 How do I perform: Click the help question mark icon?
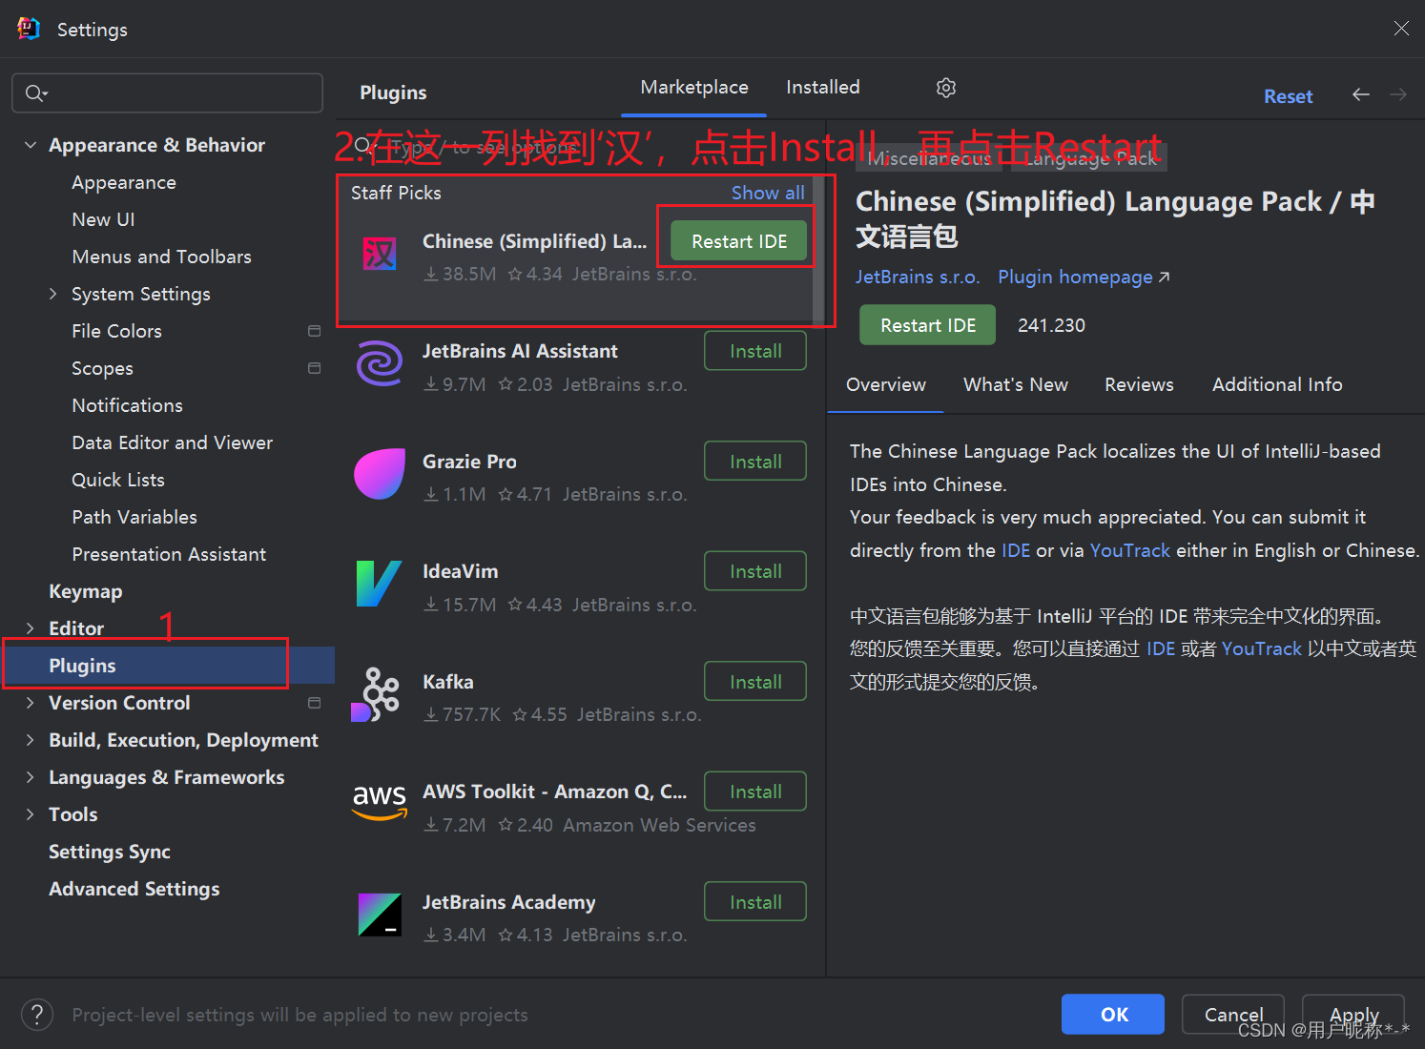(x=37, y=1015)
